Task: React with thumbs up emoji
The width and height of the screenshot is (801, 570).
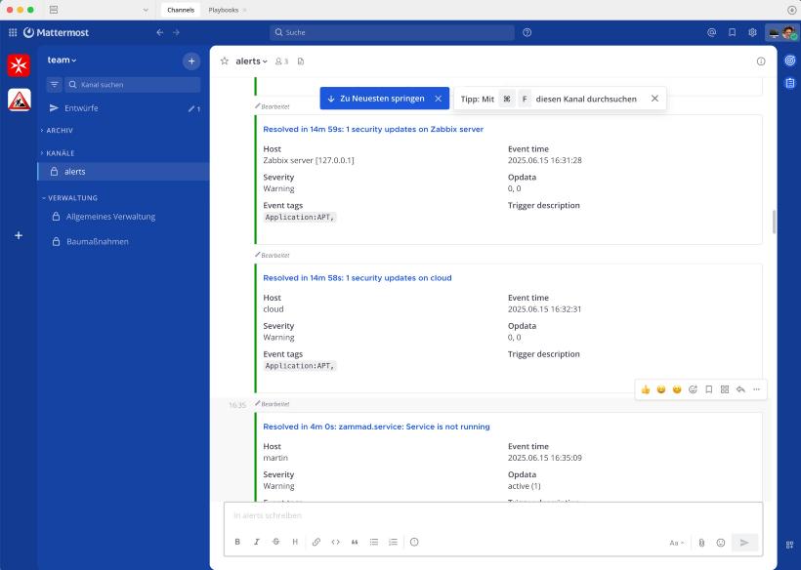Action: coord(645,389)
